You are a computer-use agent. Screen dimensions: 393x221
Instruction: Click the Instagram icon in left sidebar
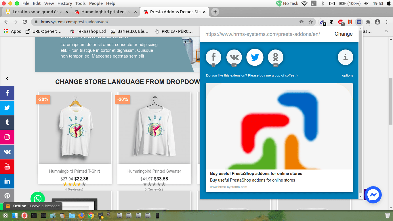pos(7,137)
